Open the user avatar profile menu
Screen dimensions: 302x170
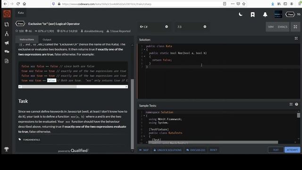(x=278, y=14)
